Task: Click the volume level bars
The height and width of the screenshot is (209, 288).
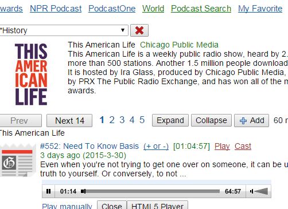Action: click(x=261, y=191)
